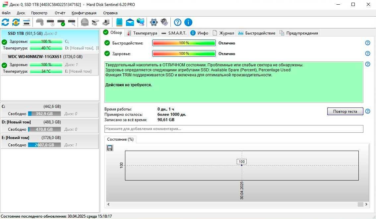Click the 100 data point on chart
This screenshot has width=376, height=219.
point(242,165)
